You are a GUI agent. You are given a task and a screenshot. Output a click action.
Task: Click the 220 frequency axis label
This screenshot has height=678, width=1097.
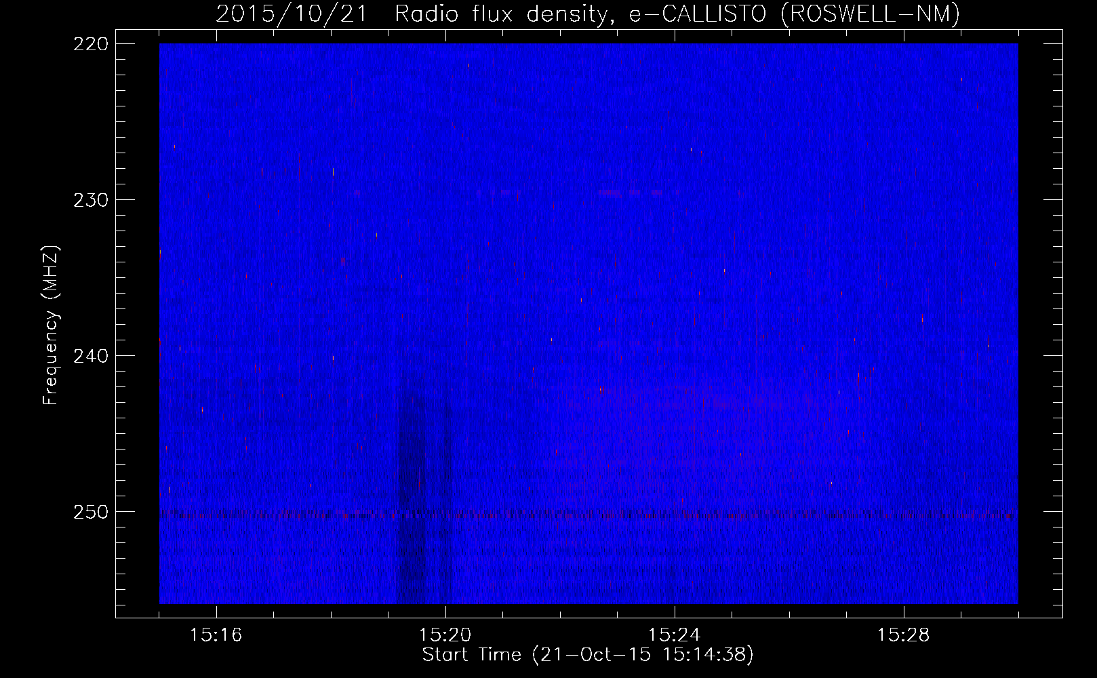point(90,44)
